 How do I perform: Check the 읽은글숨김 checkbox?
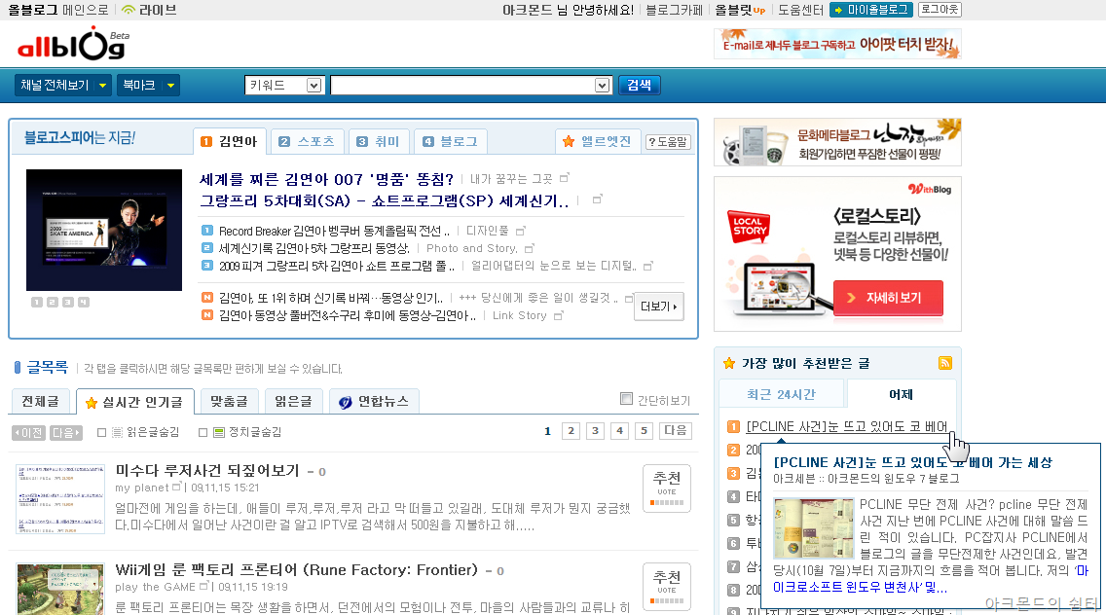pos(101,432)
